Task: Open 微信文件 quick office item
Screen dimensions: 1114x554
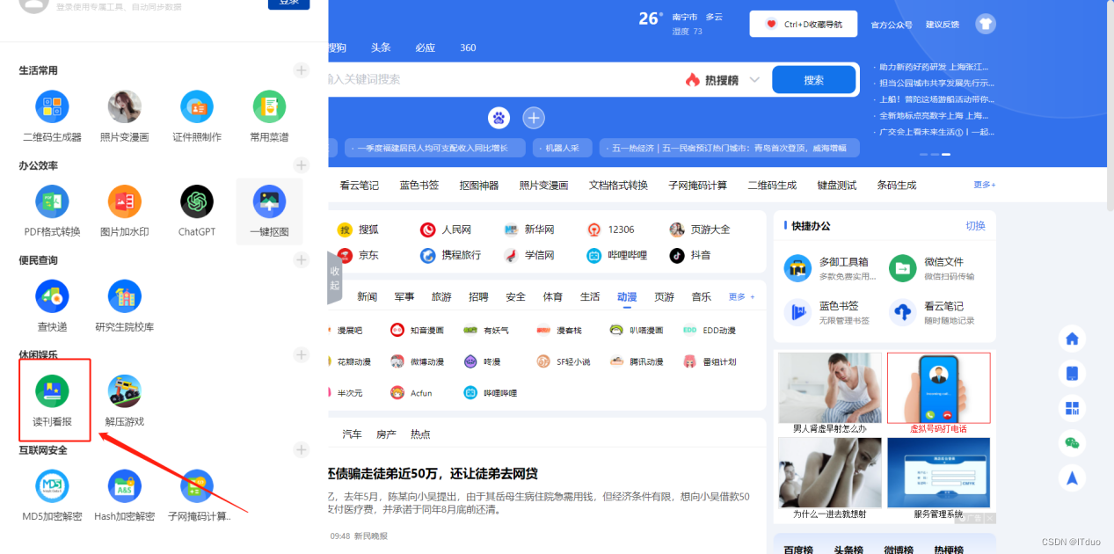Action: pyautogui.click(x=931, y=267)
